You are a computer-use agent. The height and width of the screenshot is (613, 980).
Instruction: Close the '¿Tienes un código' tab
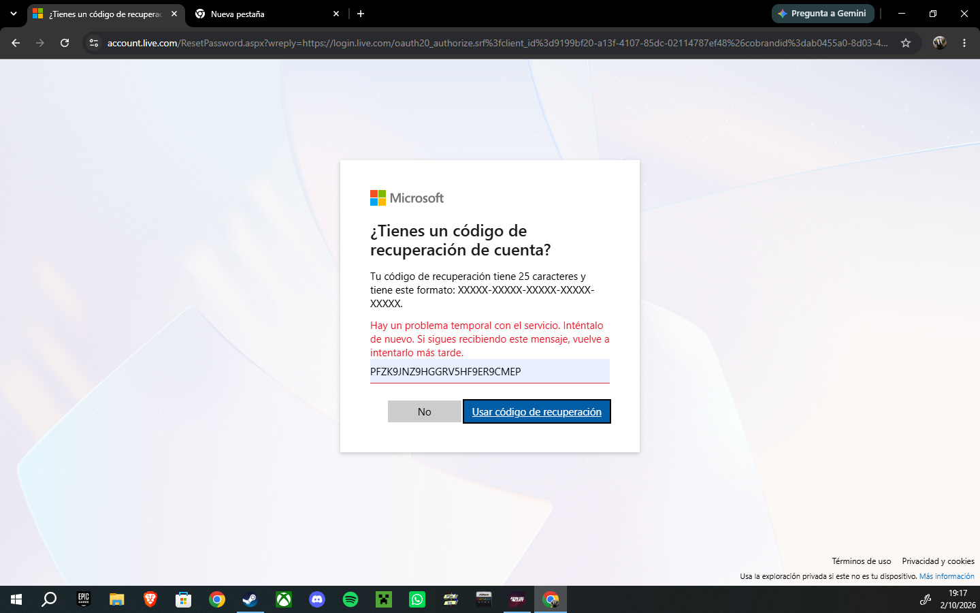point(174,14)
